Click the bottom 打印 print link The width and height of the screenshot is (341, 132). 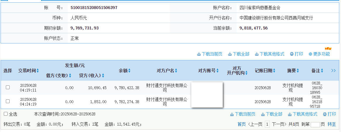[330, 114]
